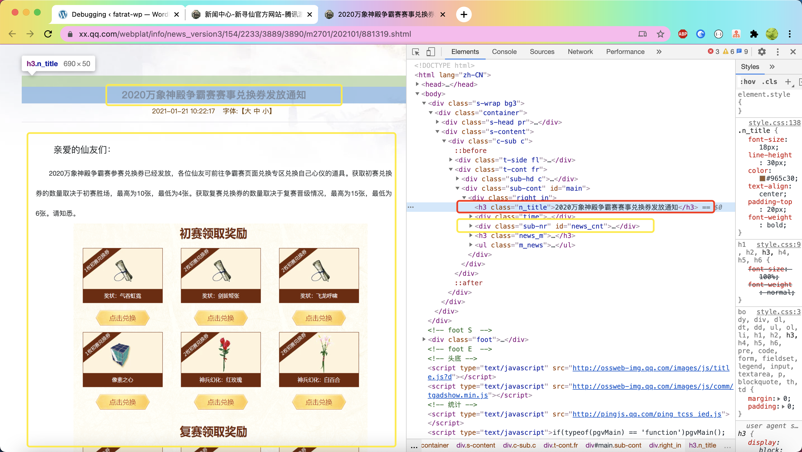Show more Styles pane tabs chevron
Screen dimensions: 802x452
[x=772, y=66]
